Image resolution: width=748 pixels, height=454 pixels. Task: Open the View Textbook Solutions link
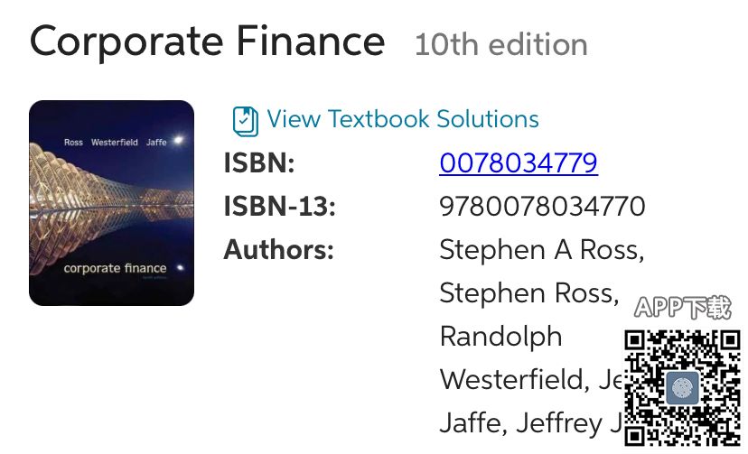click(x=403, y=119)
